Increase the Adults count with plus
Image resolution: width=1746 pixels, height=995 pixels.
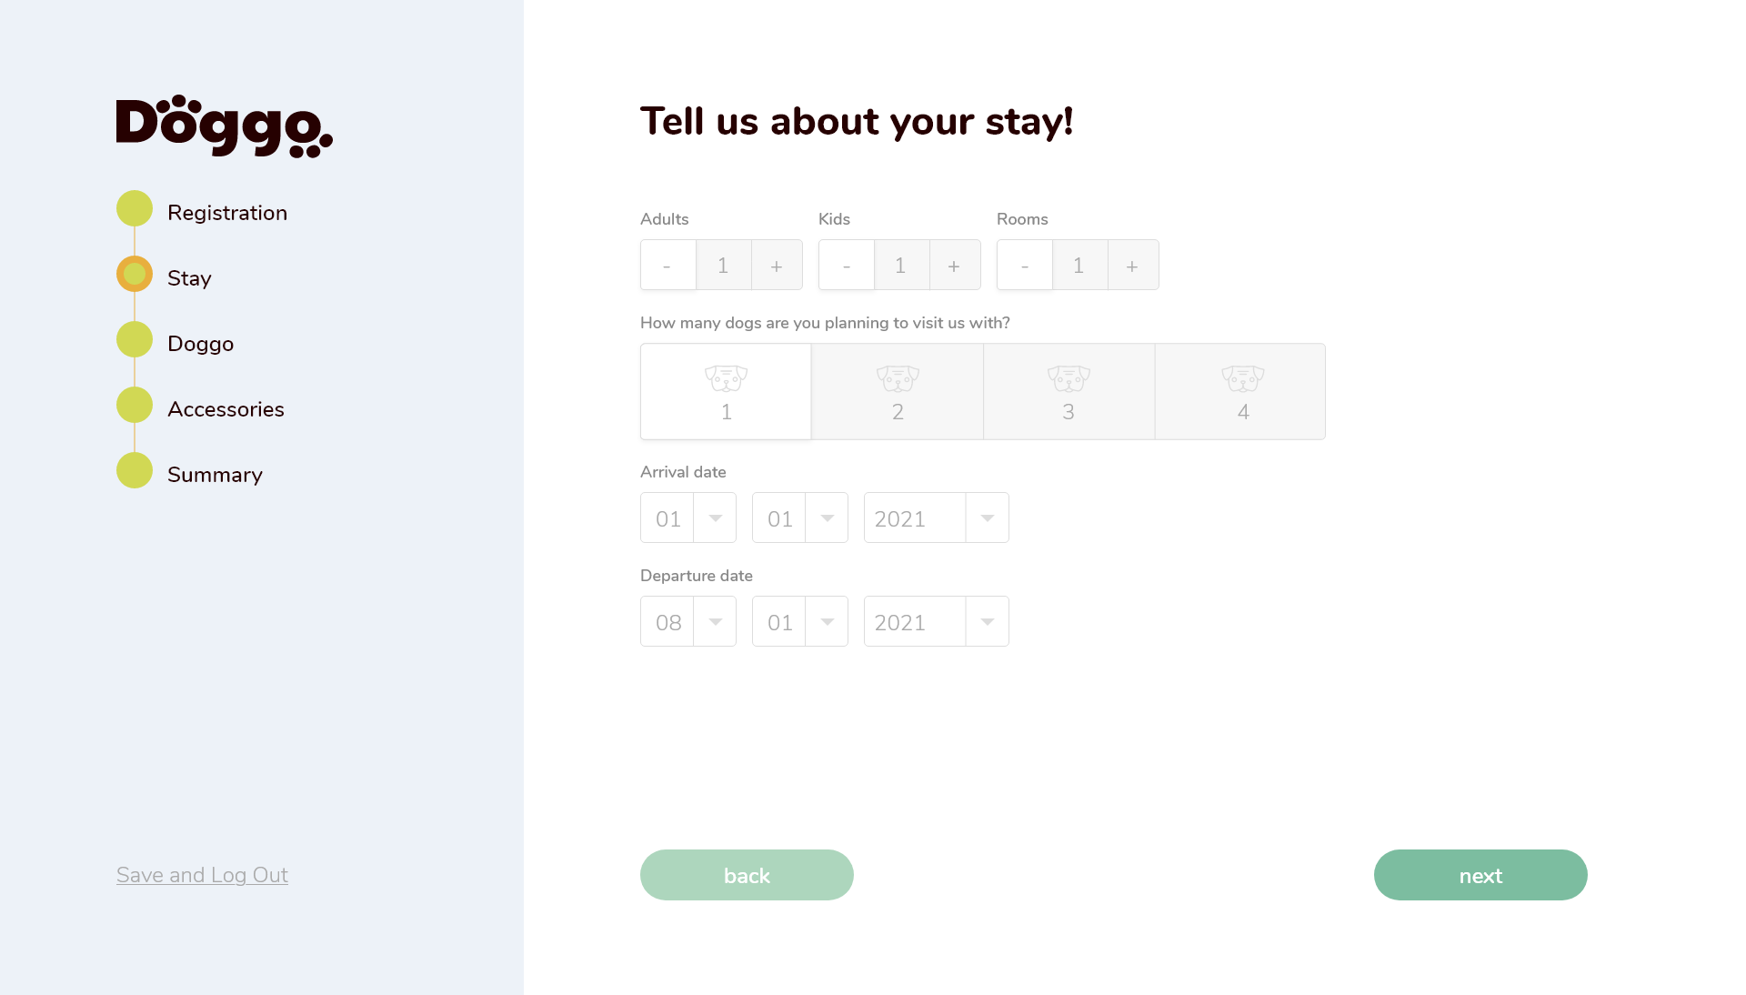pyautogui.click(x=777, y=266)
